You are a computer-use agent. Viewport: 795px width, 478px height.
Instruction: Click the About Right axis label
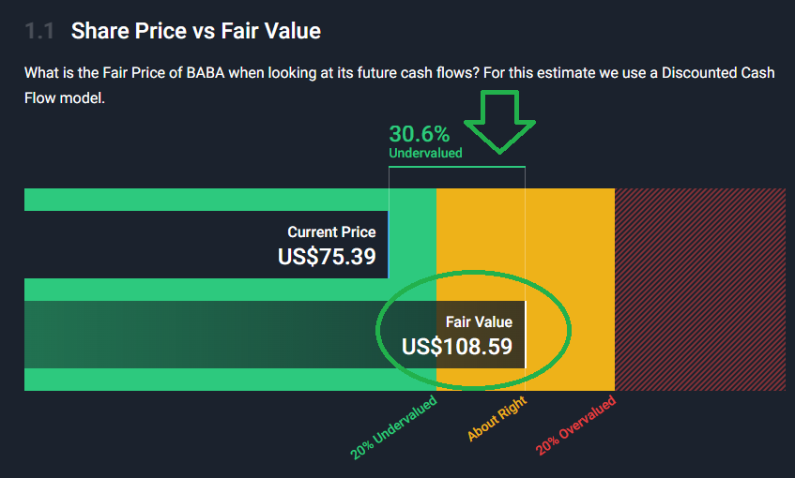497,419
